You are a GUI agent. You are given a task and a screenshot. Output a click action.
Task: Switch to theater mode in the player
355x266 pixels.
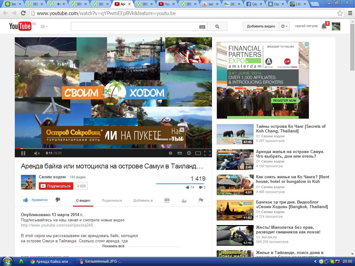tap(198, 153)
